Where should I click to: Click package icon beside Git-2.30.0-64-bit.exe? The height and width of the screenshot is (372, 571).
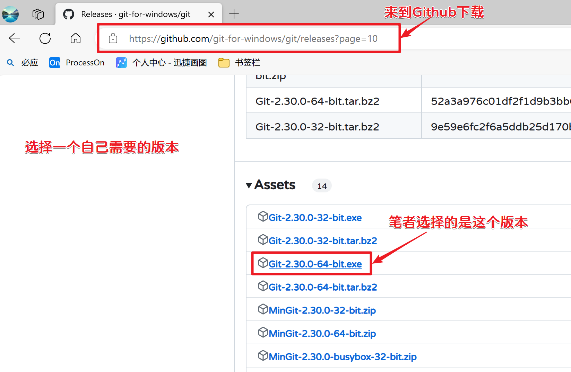click(263, 263)
